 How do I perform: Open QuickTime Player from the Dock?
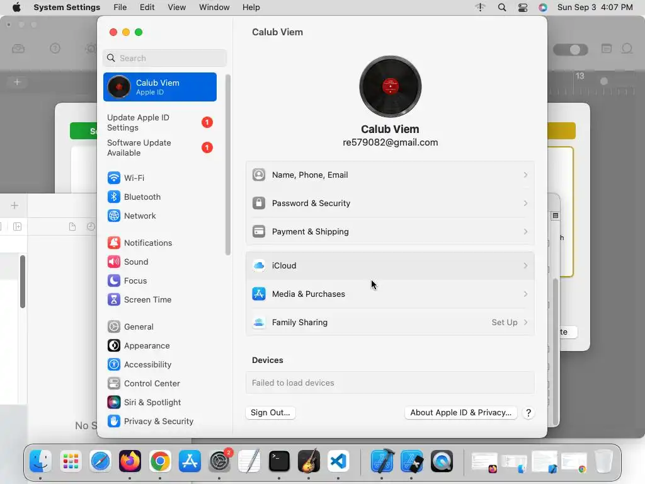pyautogui.click(x=442, y=461)
